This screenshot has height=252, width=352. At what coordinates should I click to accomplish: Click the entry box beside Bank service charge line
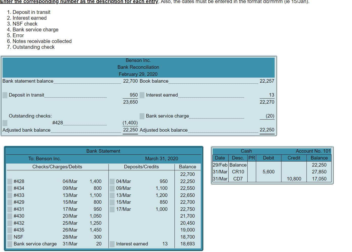[142, 116]
